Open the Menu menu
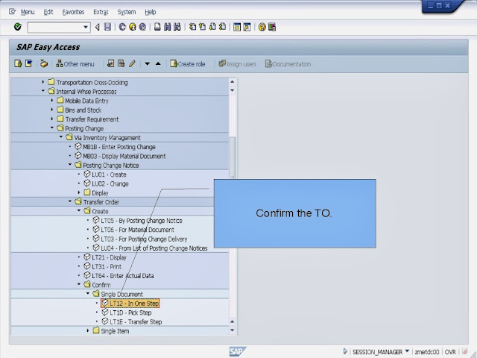Image resolution: width=477 pixels, height=358 pixels. coord(28,12)
